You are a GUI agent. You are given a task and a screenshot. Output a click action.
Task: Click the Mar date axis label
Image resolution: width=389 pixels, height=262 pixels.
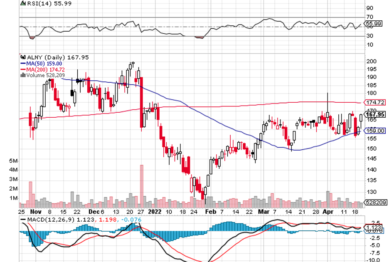click(263, 212)
